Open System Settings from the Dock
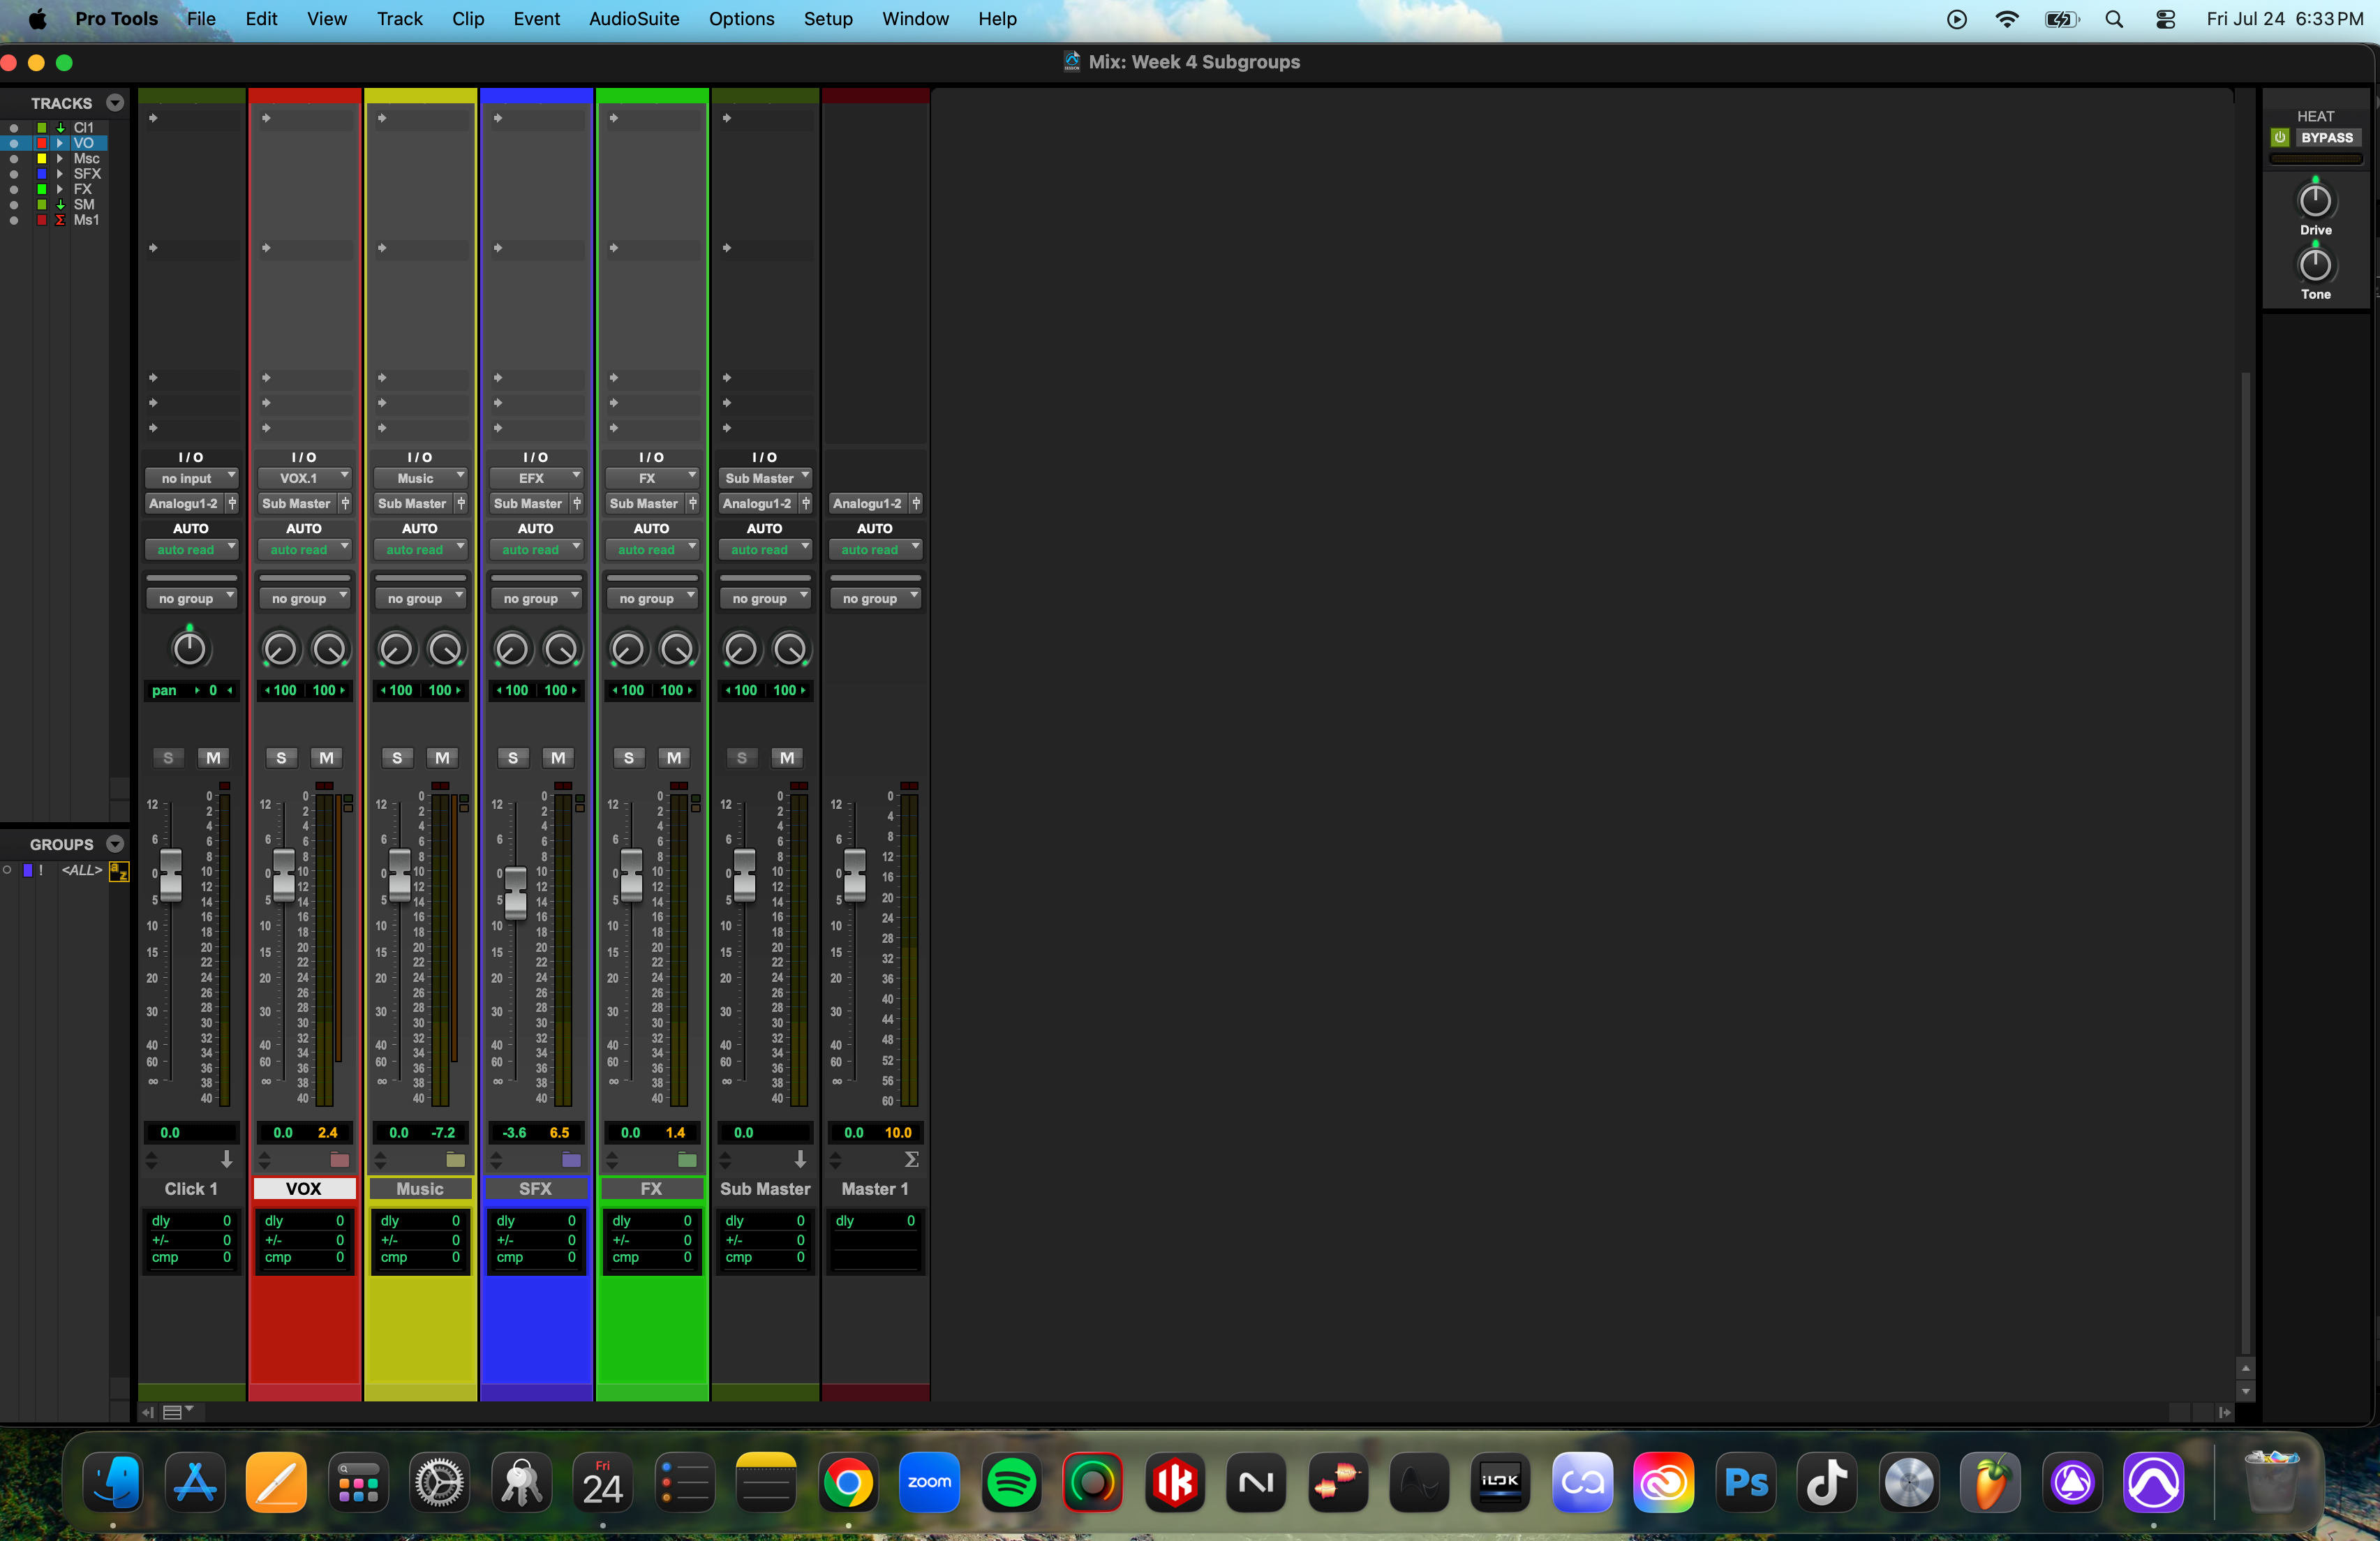2380x1541 pixels. click(x=439, y=1483)
